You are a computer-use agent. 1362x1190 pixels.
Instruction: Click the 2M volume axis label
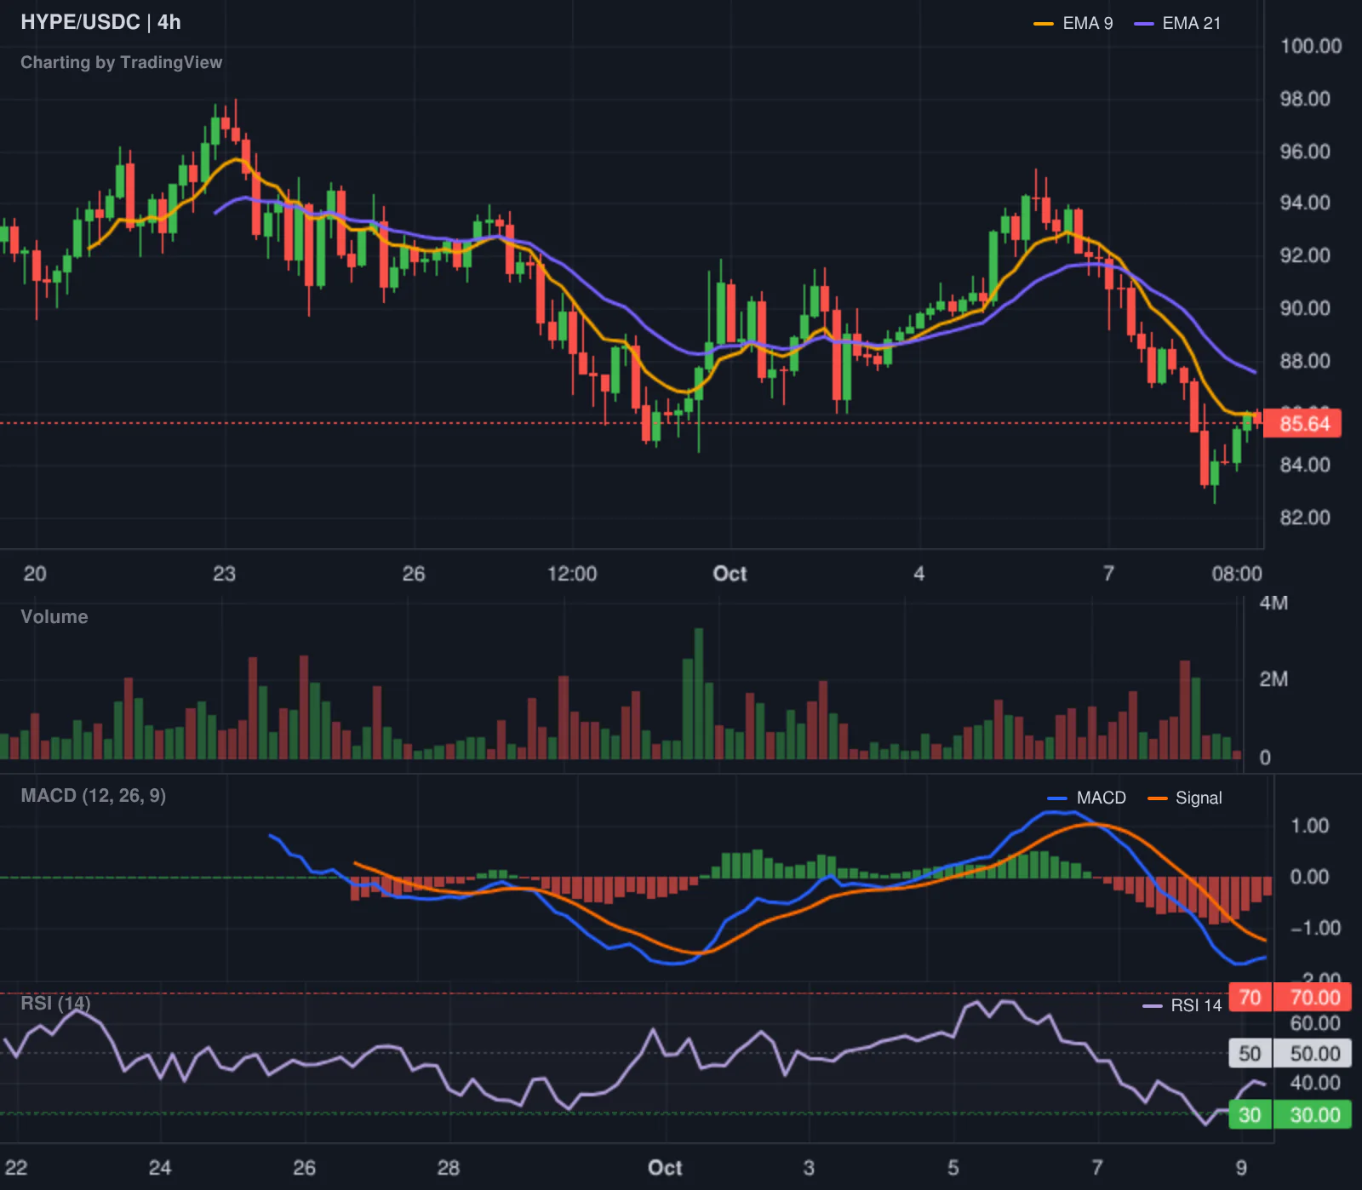point(1273,679)
